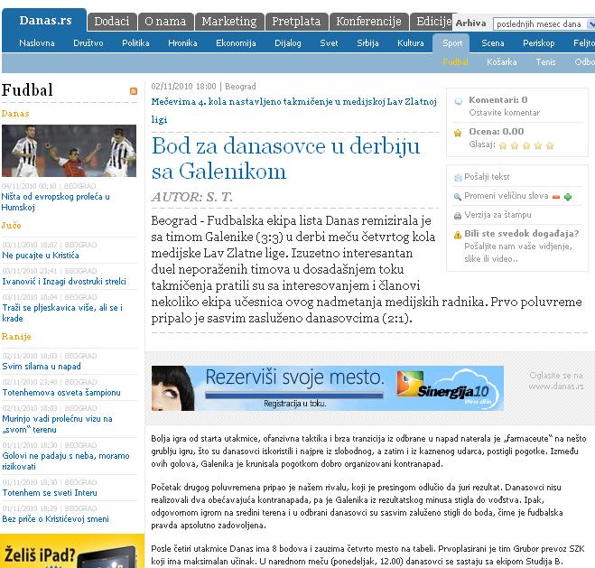Open the Marketing tab
This screenshot has height=568, width=595.
[x=228, y=22]
